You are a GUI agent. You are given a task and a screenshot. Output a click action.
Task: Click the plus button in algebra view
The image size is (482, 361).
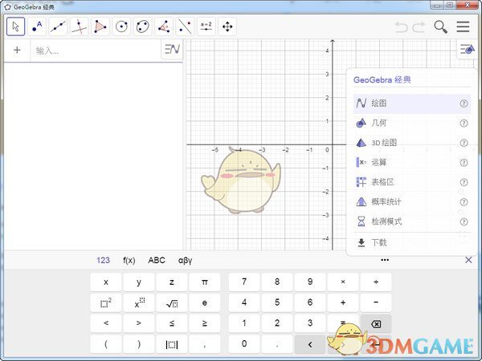(x=17, y=50)
